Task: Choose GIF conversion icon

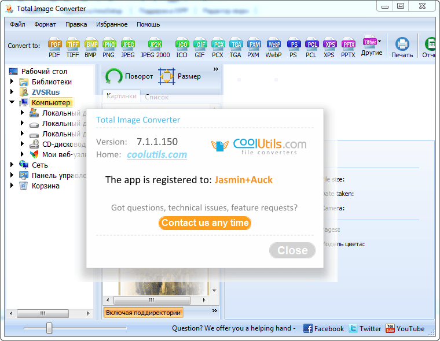Action: point(200,47)
